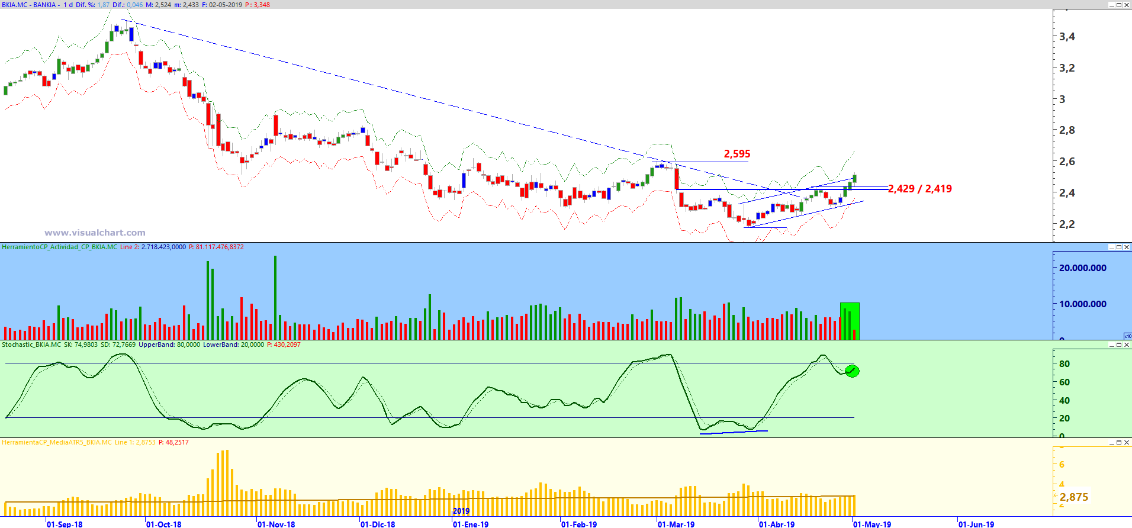The height and width of the screenshot is (528, 1132).
Task: Minimize the MediaATR5 indicator panel
Action: click(1112, 442)
